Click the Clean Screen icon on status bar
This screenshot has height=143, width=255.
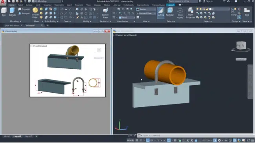click(x=248, y=140)
